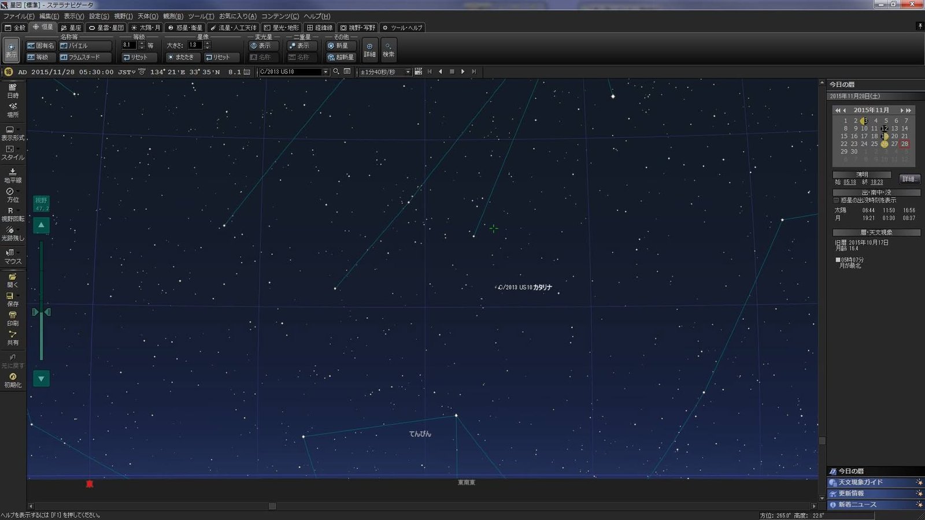The height and width of the screenshot is (520, 925).
Task: Toggle the またたき twinkle option
Action: click(x=180, y=57)
